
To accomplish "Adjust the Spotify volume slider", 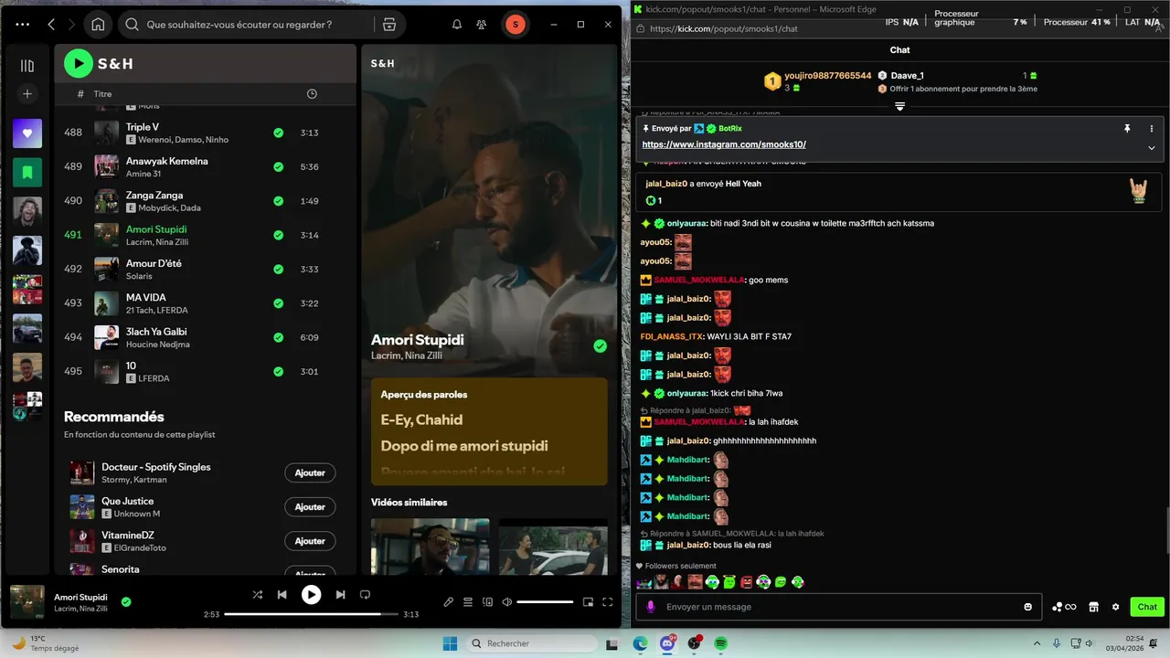I will click(x=545, y=601).
